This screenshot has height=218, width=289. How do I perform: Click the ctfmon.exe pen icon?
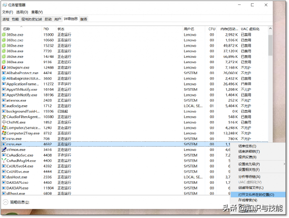(x=4, y=150)
